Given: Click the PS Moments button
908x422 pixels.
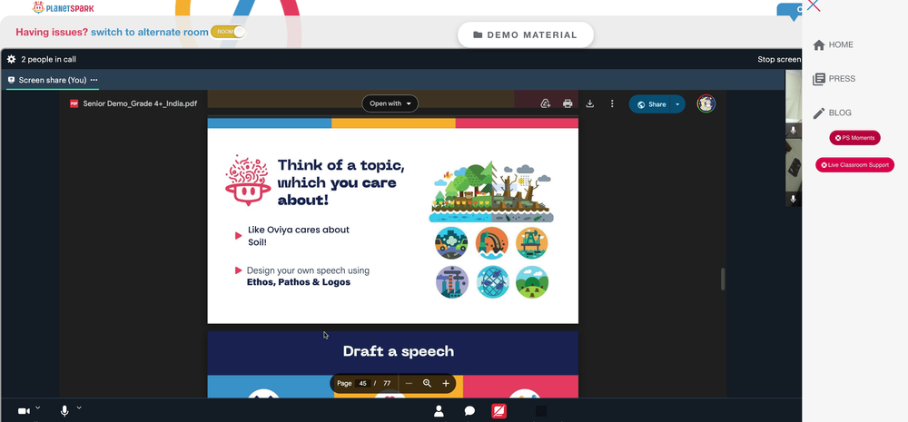Looking at the screenshot, I should [x=854, y=138].
